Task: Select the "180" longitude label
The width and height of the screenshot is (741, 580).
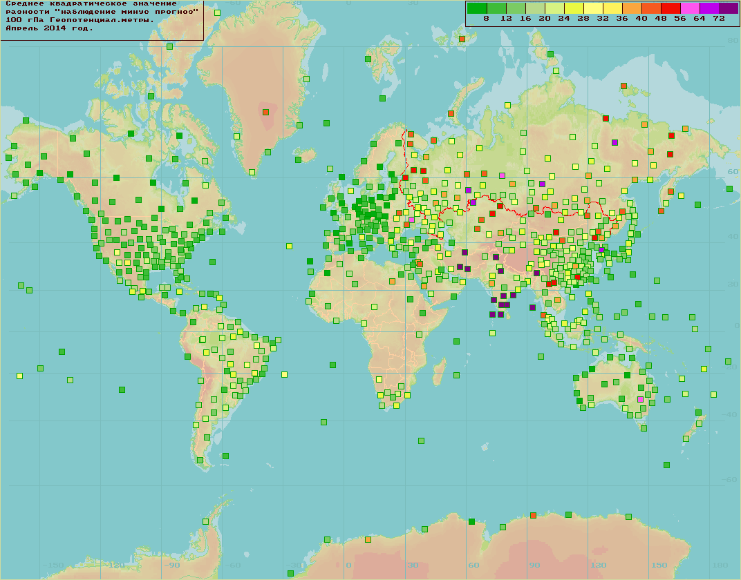Action: tap(720, 565)
